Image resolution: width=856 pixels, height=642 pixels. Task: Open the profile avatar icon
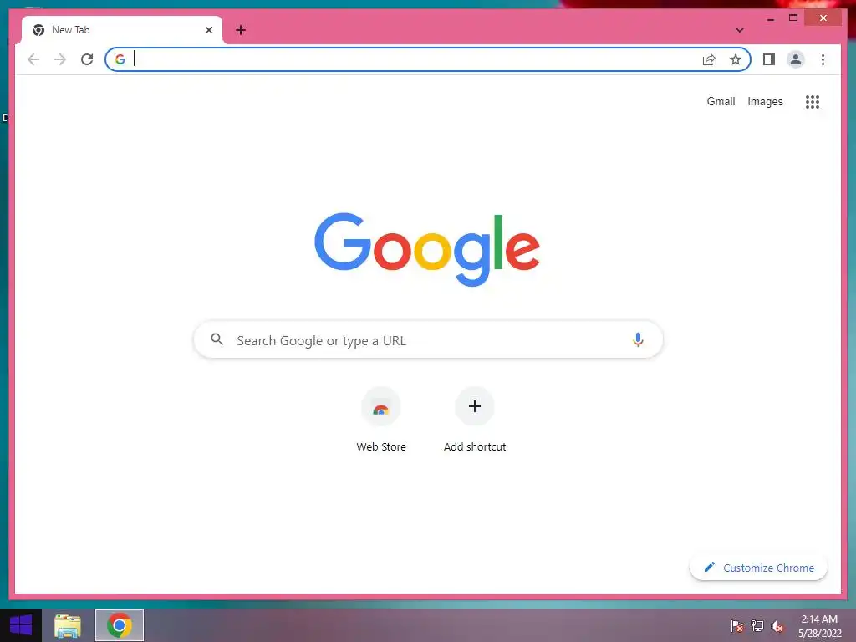pyautogui.click(x=796, y=59)
